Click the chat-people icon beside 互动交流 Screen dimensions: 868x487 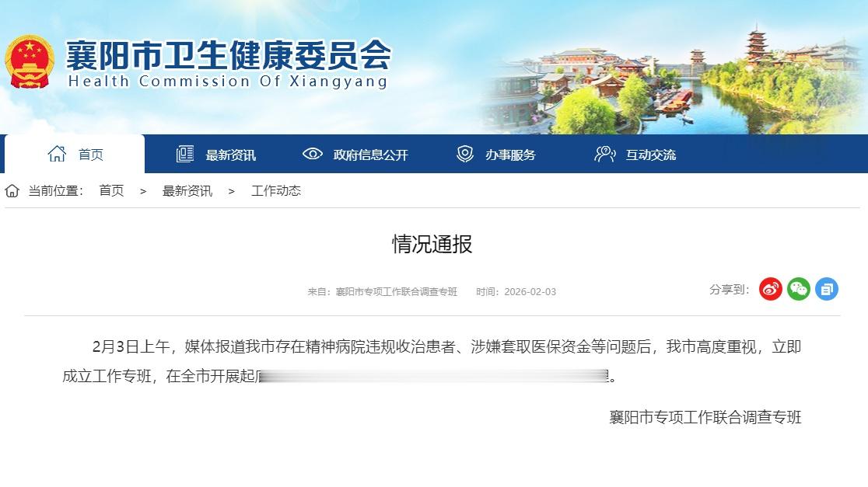(x=604, y=153)
